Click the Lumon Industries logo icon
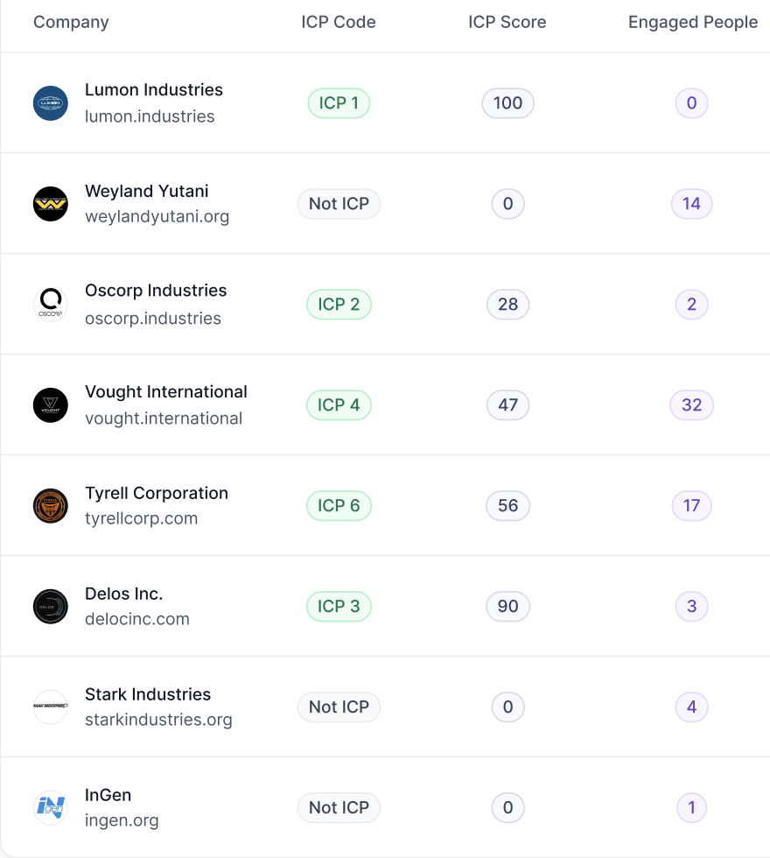Screen dimensions: 770x858 51,103
